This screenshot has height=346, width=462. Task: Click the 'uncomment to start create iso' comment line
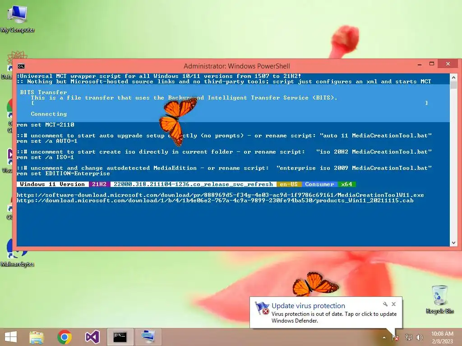(224, 152)
